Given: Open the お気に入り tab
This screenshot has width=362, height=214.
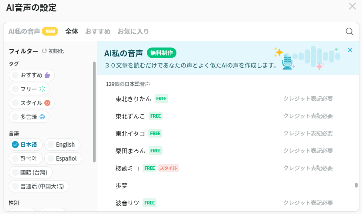Looking at the screenshot, I should (133, 31).
